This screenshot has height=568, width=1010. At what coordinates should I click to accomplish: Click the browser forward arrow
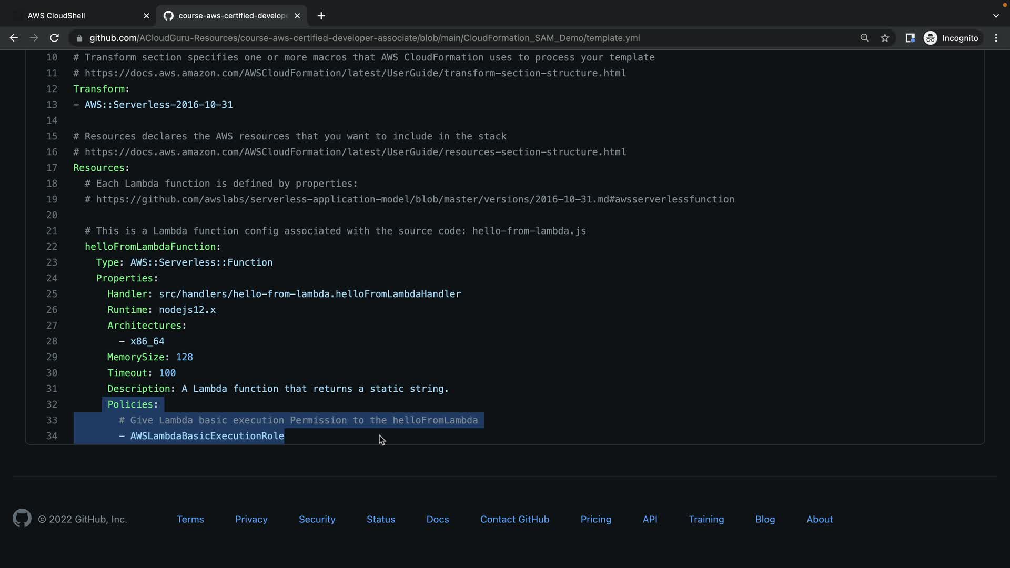pos(34,38)
